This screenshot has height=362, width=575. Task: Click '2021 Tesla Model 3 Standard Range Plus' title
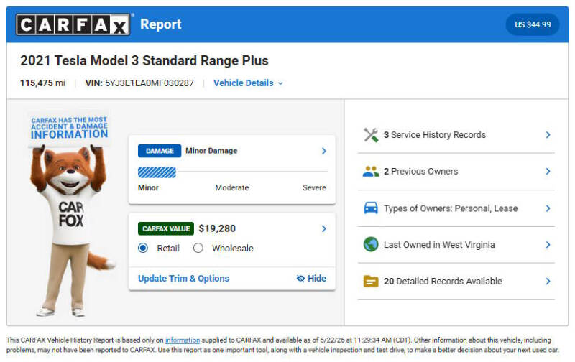tap(144, 61)
